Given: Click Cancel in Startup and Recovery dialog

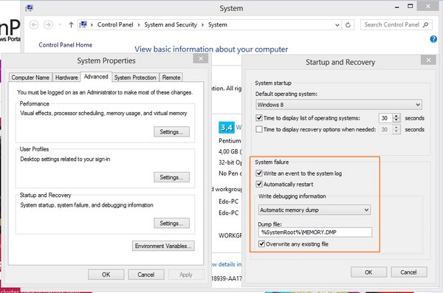Looking at the screenshot, I should (x=408, y=272).
